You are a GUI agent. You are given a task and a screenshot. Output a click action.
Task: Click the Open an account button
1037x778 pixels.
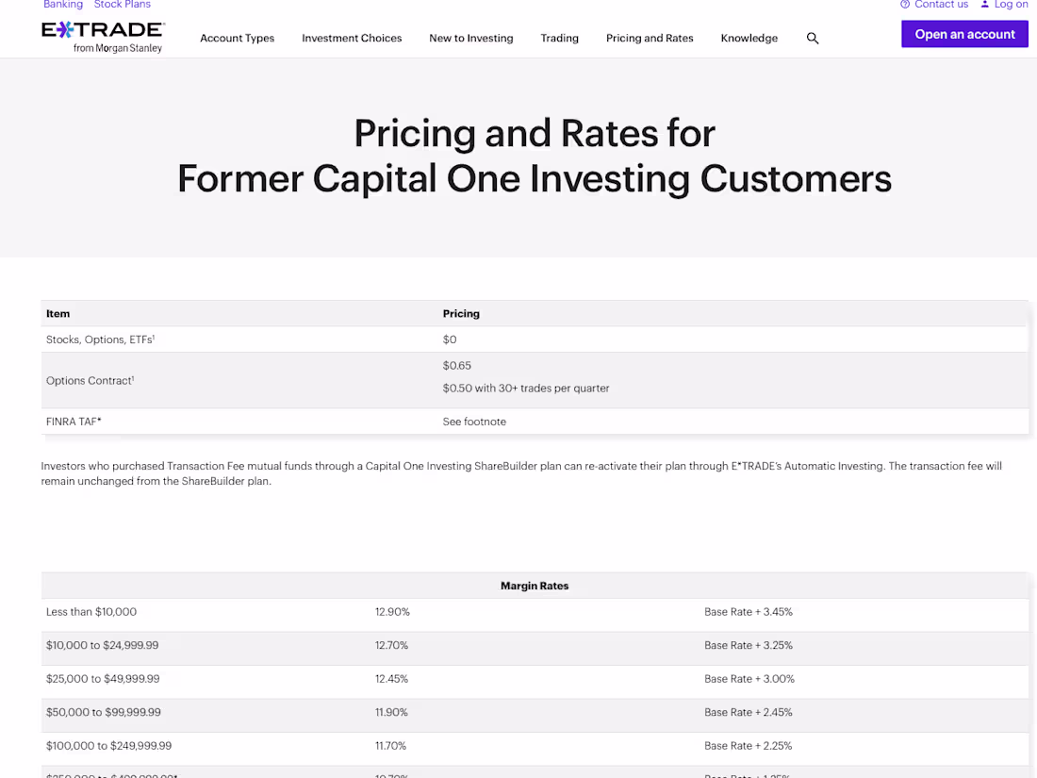pos(964,33)
